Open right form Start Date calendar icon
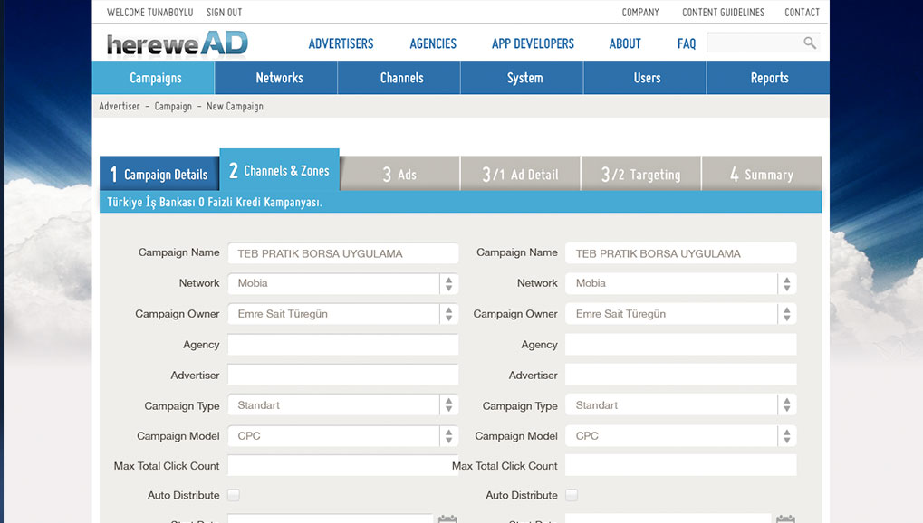 (785, 518)
